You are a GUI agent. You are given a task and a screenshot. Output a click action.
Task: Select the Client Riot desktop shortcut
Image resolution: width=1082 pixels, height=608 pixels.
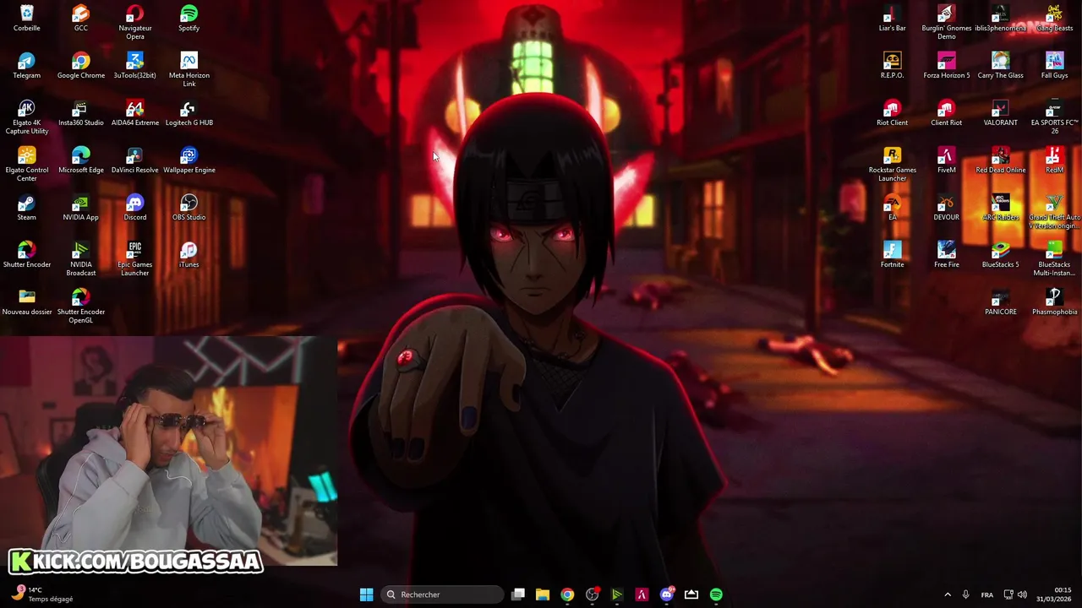[947, 113]
